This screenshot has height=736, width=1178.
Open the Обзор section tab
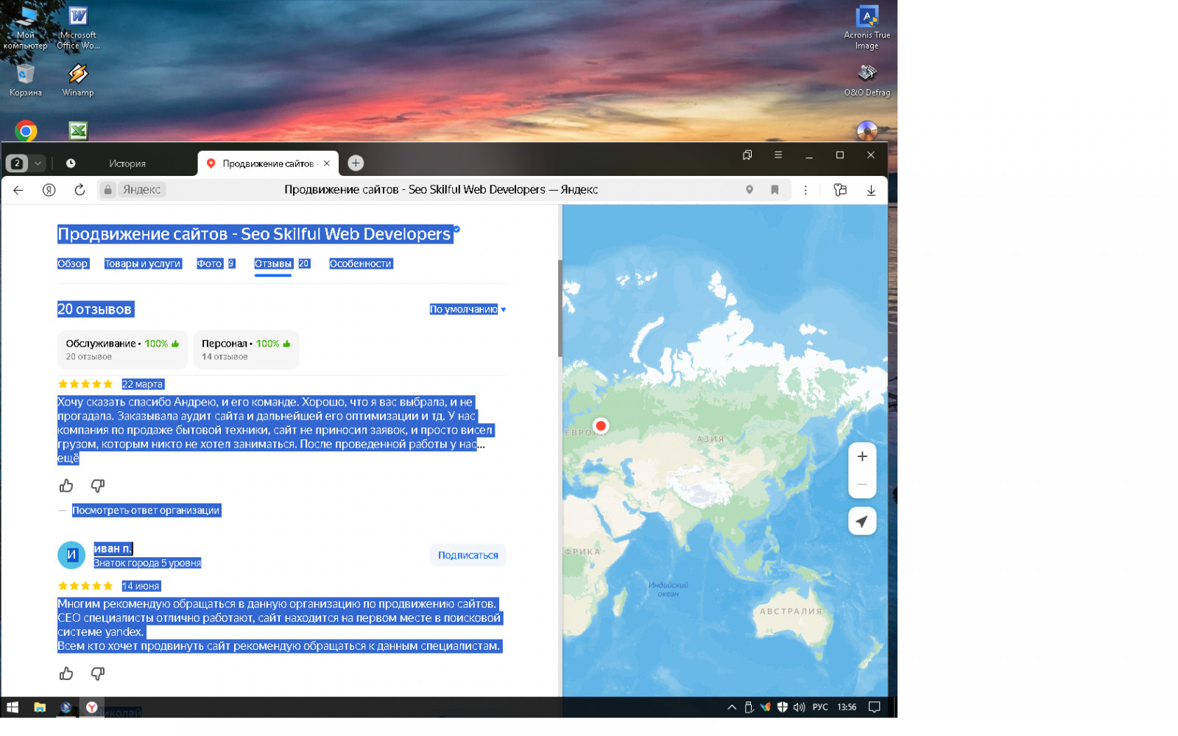point(72,263)
